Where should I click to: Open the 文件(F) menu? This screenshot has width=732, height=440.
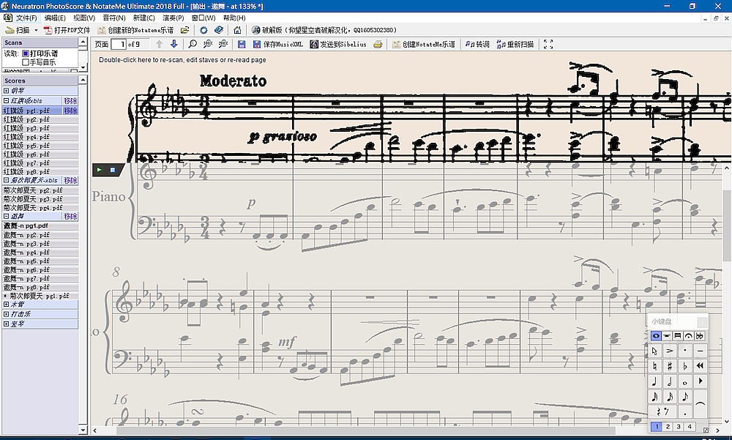tap(26, 18)
